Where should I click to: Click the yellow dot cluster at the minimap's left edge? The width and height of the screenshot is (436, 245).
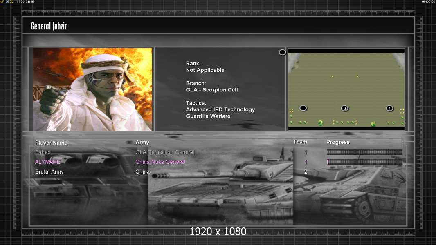[x=291, y=110]
